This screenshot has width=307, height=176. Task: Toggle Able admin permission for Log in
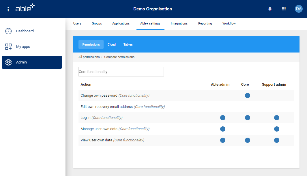(222, 118)
